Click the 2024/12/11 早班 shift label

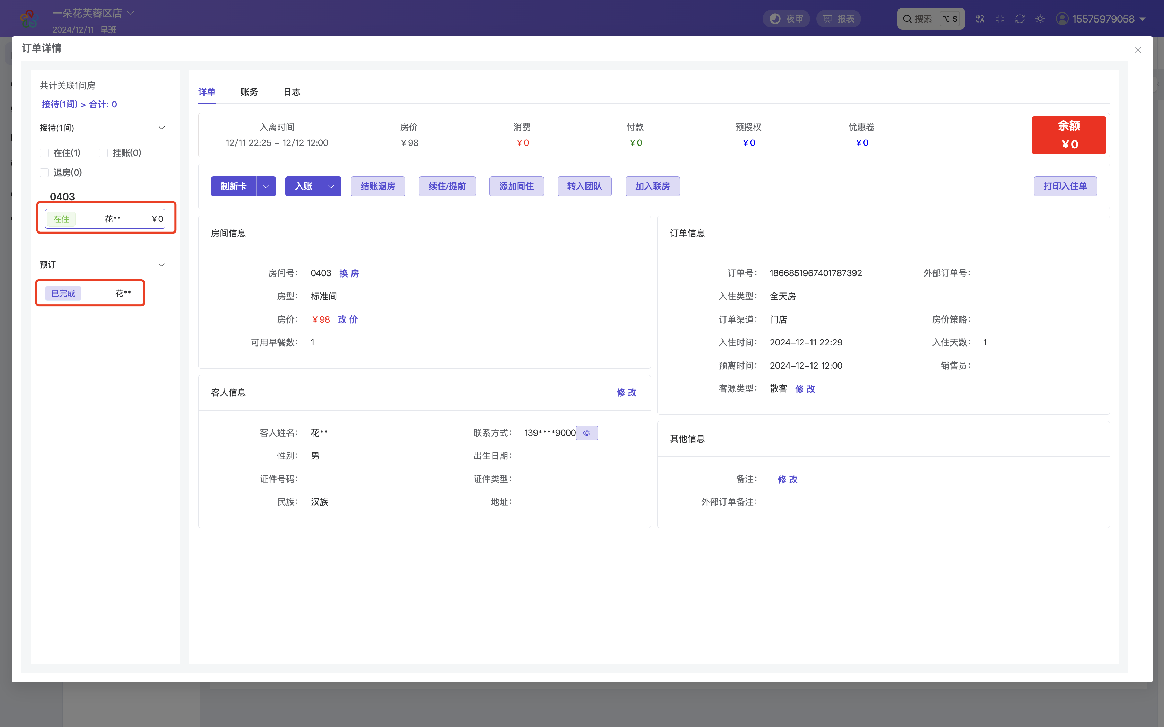pos(84,30)
